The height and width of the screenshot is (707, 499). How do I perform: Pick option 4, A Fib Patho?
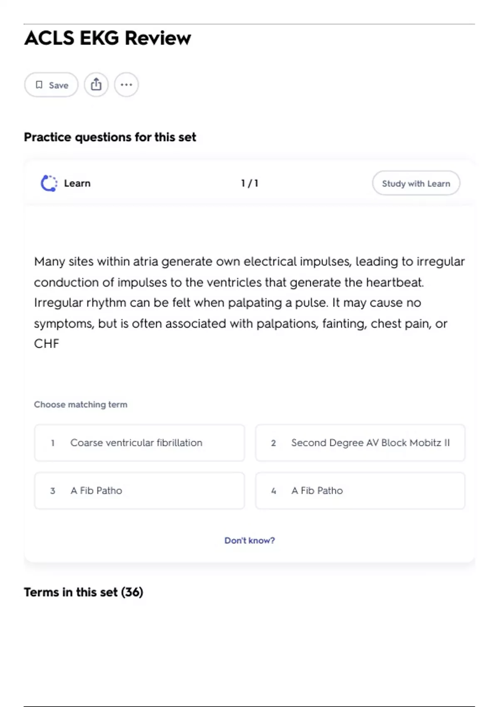(360, 491)
